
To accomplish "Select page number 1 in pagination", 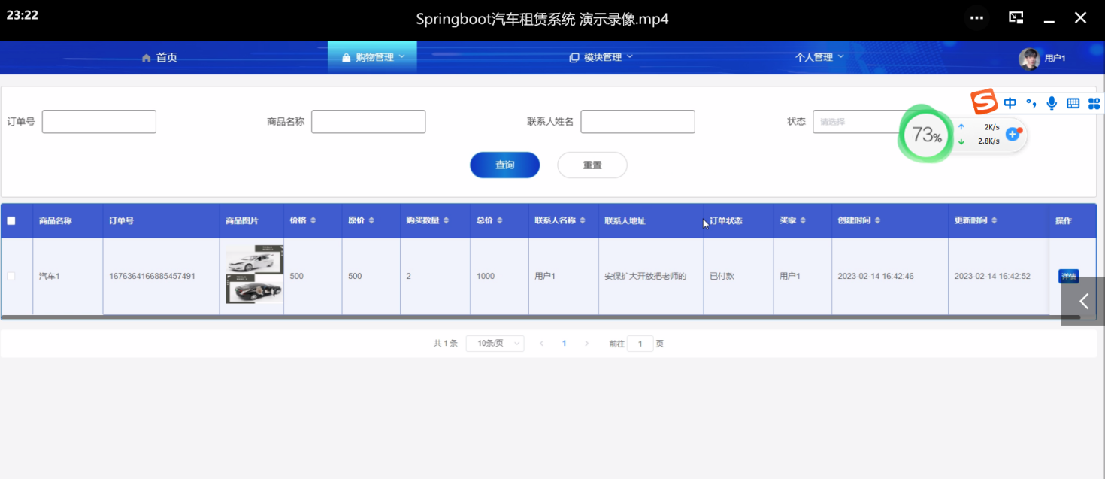I will pyautogui.click(x=565, y=343).
